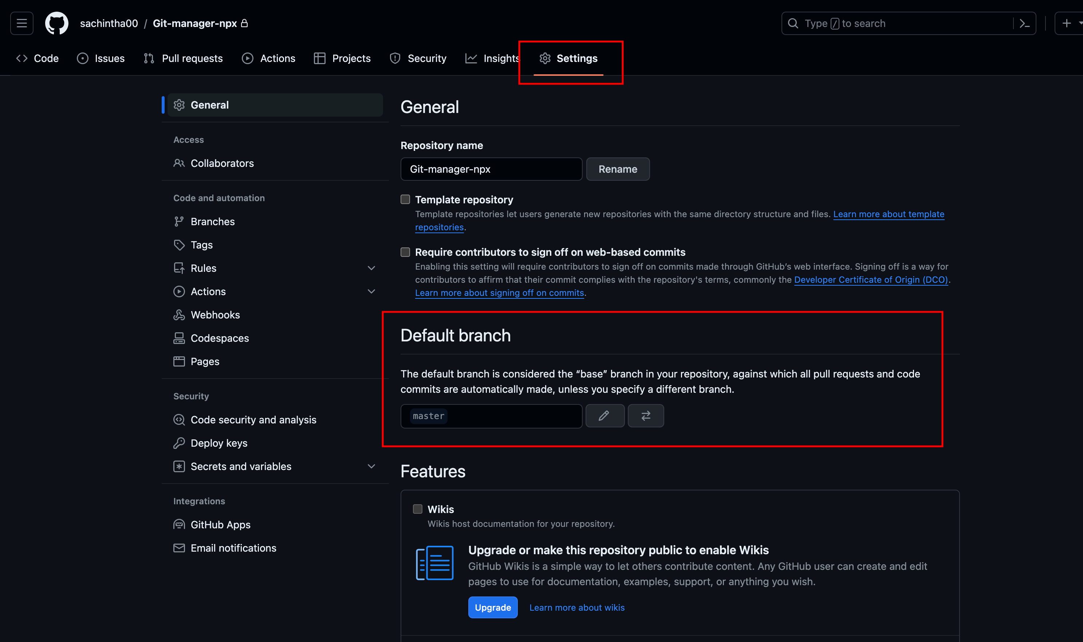The image size is (1083, 642).
Task: Open the command palette terminal icon
Action: pos(1024,23)
